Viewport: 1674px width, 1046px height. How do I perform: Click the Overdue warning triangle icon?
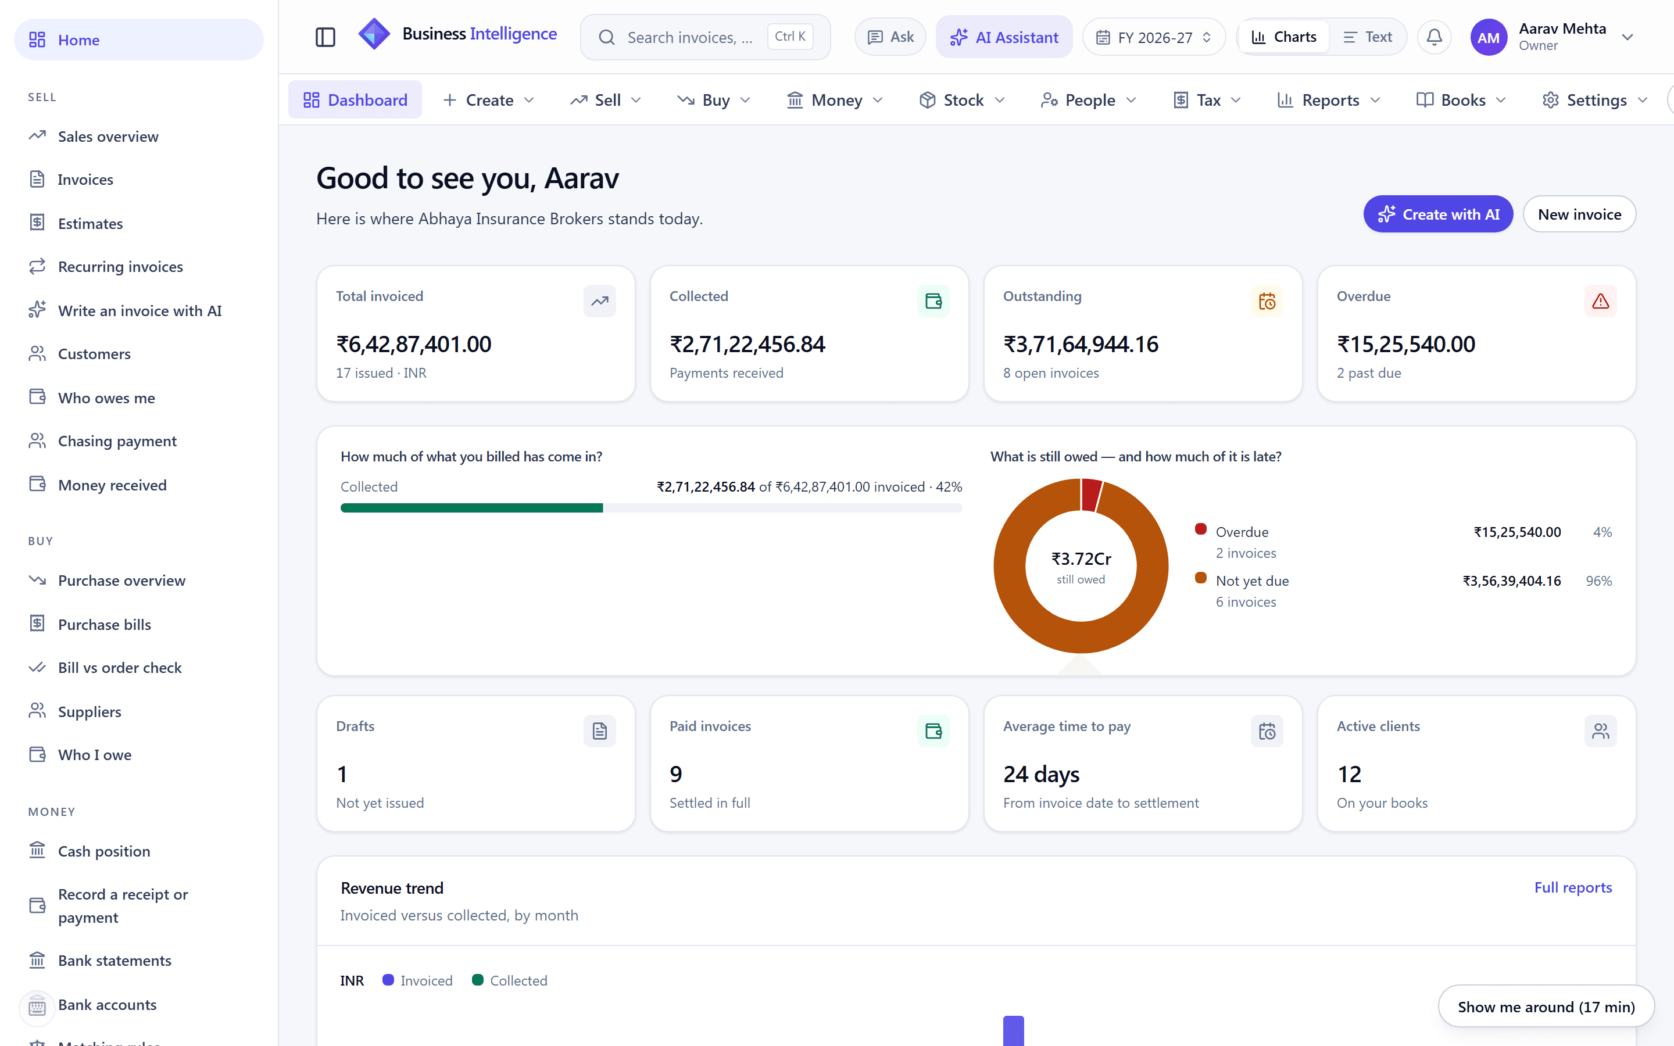1600,301
